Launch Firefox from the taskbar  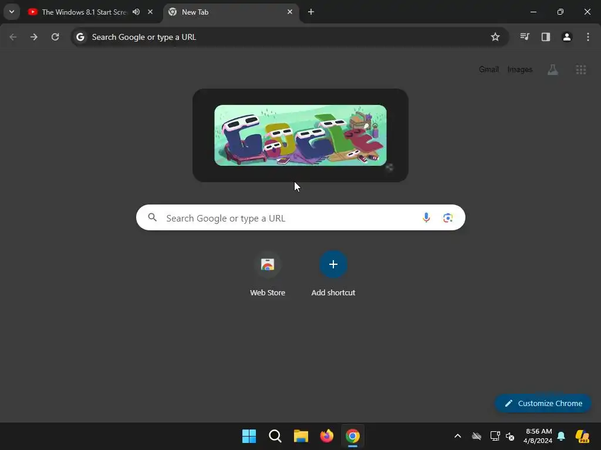(x=327, y=436)
